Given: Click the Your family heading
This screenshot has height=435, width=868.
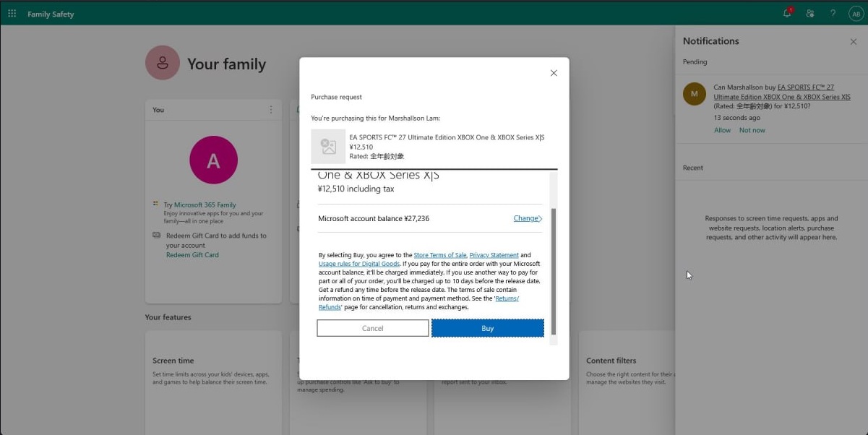Looking at the screenshot, I should pyautogui.click(x=227, y=64).
